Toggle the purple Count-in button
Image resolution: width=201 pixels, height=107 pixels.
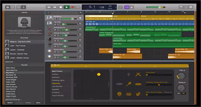pos(127,7)
